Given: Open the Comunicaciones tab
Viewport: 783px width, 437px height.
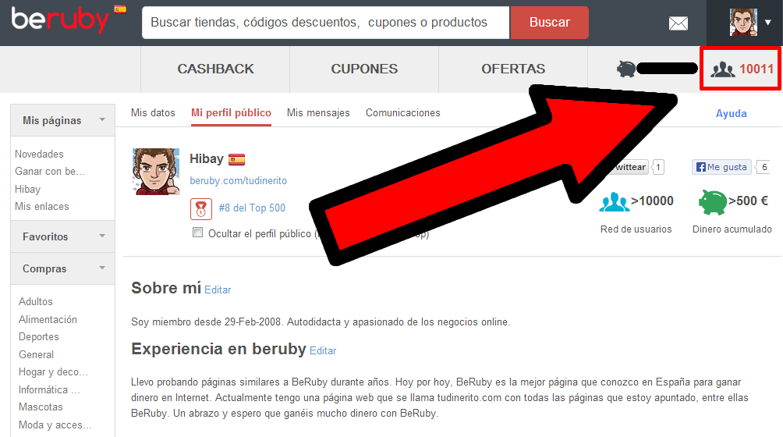Looking at the screenshot, I should click(403, 113).
